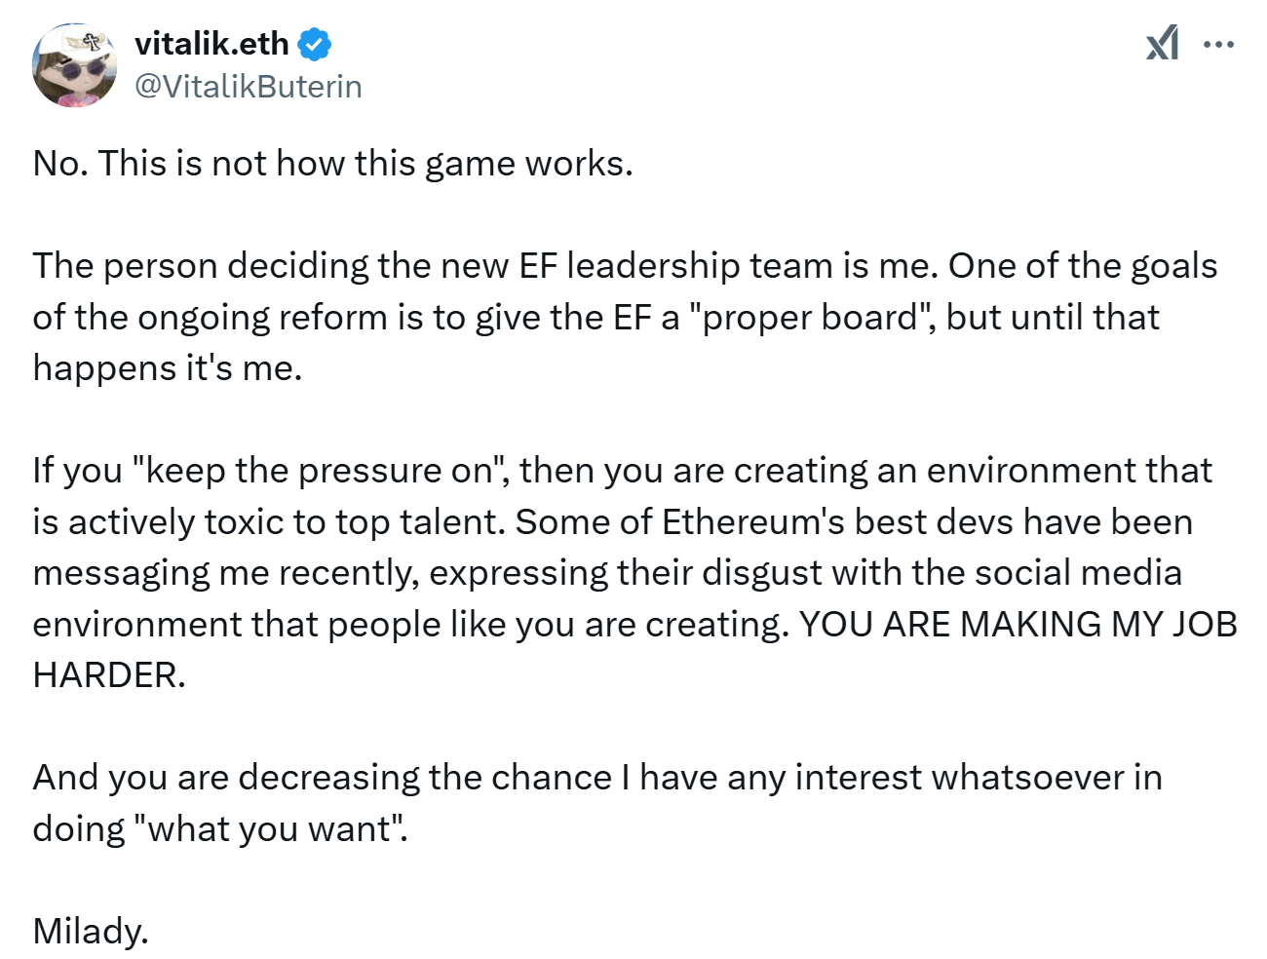Viewport: 1267px width, 959px height.
Task: Click the quoted phrase "what you want"
Action: coord(269,829)
